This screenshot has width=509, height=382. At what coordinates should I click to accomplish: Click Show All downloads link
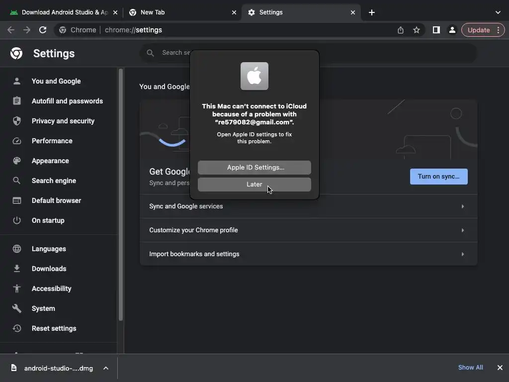470,368
